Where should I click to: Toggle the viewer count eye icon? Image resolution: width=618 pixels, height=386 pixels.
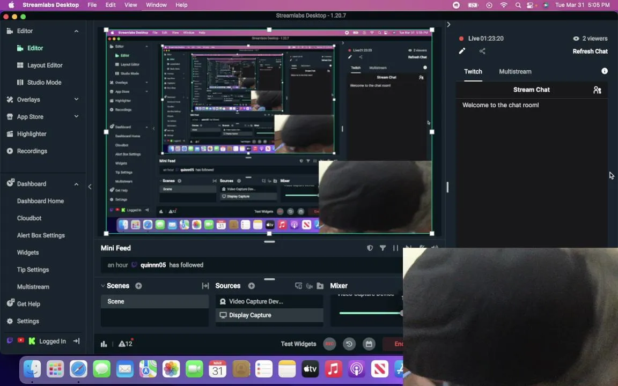(x=576, y=39)
